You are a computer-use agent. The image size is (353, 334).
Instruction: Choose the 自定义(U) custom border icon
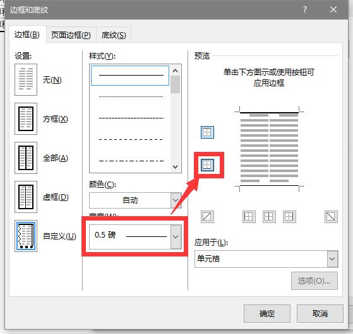point(26,236)
